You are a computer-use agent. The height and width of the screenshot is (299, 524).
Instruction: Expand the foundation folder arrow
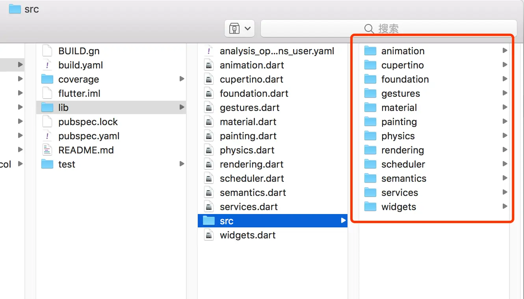click(505, 79)
